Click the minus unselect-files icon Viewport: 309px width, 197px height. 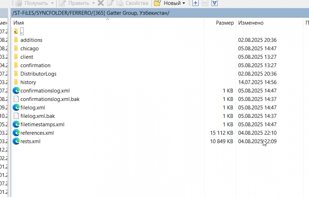point(205,3)
